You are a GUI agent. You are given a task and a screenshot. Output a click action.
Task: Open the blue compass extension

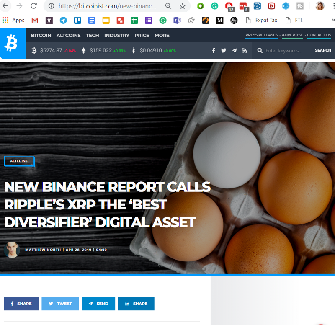point(257,6)
